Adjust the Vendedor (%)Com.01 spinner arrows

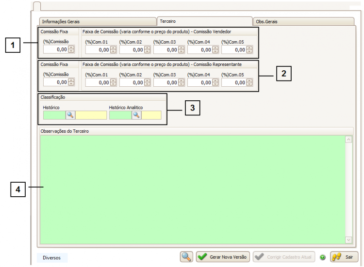coord(113,49)
